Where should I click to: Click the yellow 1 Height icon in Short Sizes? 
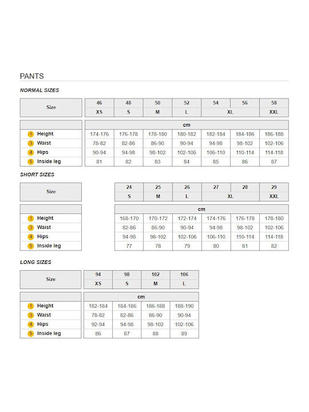[x=31, y=219]
